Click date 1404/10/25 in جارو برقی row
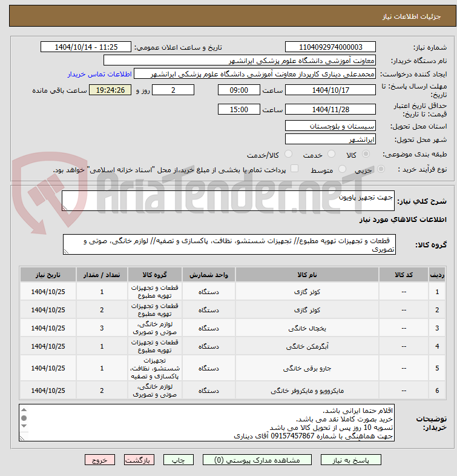Screen dimensions: 457x476 coord(48,368)
